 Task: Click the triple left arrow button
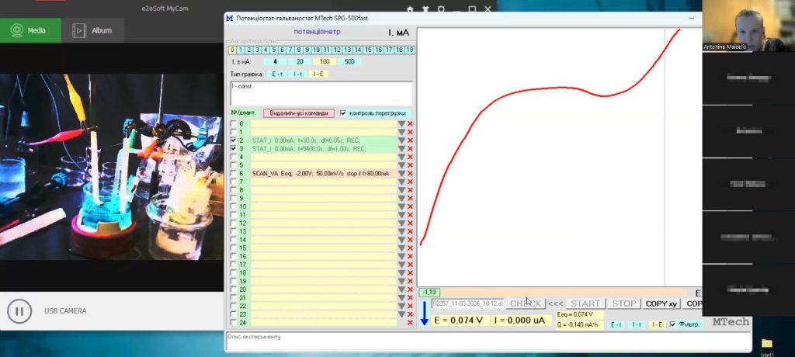coord(555,303)
